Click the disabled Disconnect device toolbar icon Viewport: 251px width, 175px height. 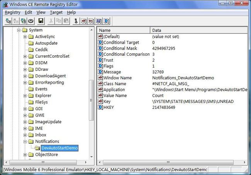pyautogui.click(x=16, y=21)
